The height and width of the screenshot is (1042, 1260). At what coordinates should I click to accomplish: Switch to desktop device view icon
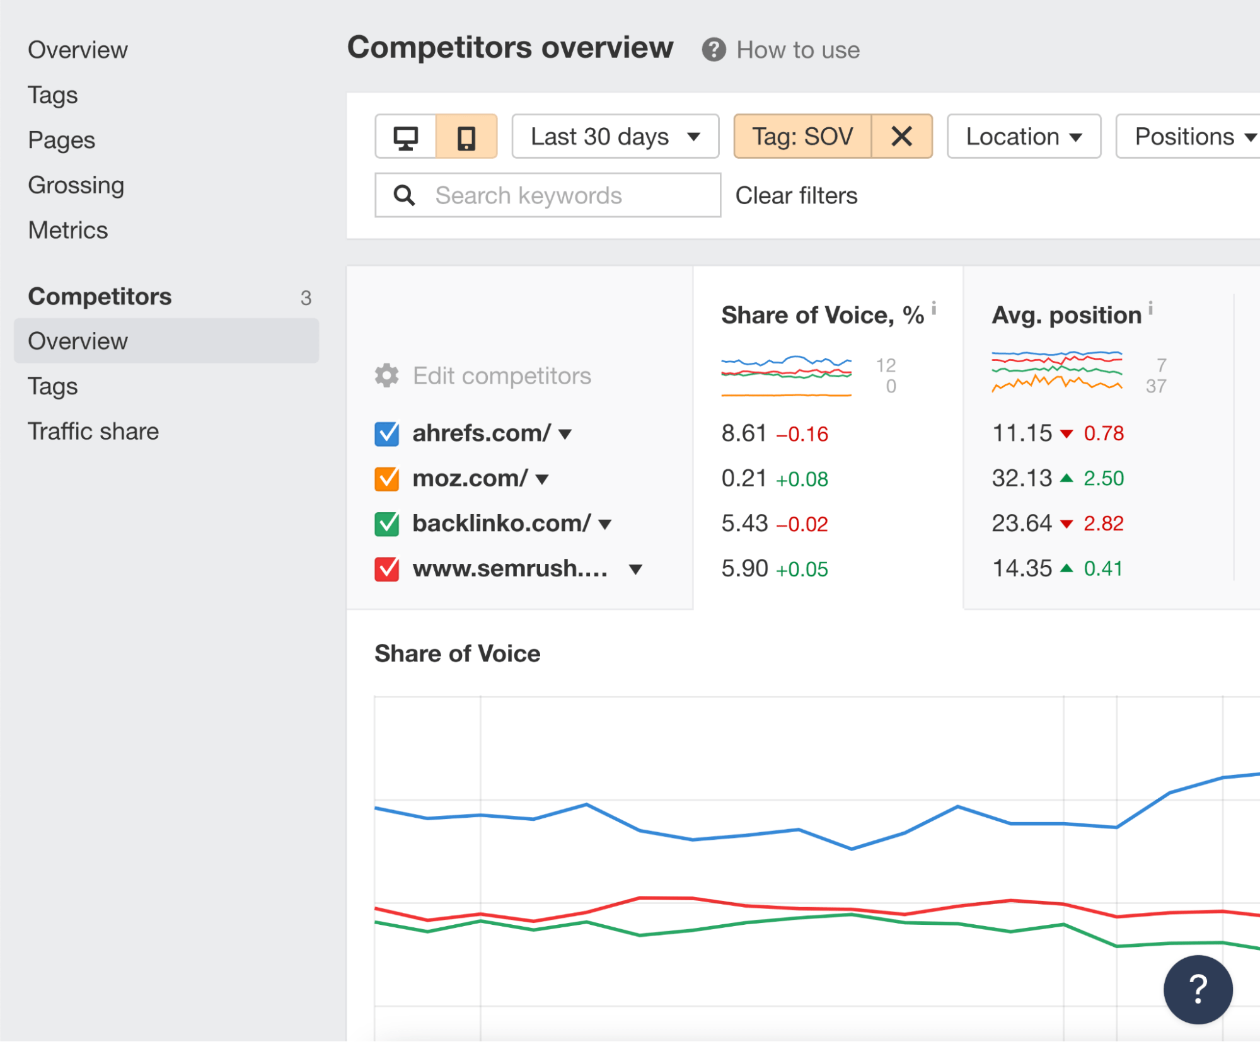tap(405, 137)
